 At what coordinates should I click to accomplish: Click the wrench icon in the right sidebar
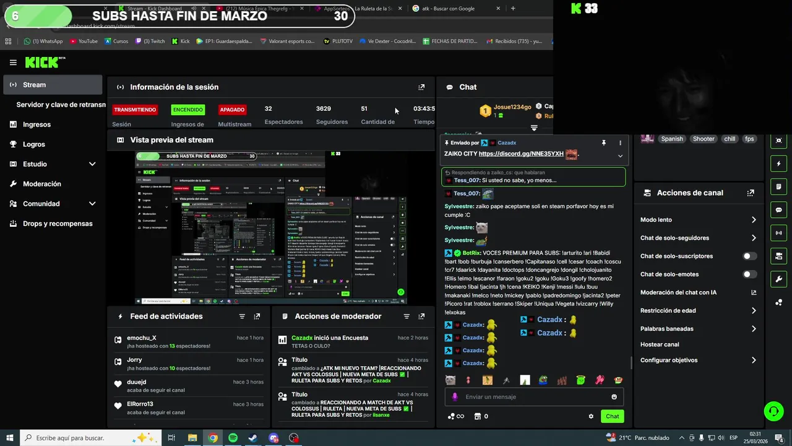pyautogui.click(x=779, y=279)
